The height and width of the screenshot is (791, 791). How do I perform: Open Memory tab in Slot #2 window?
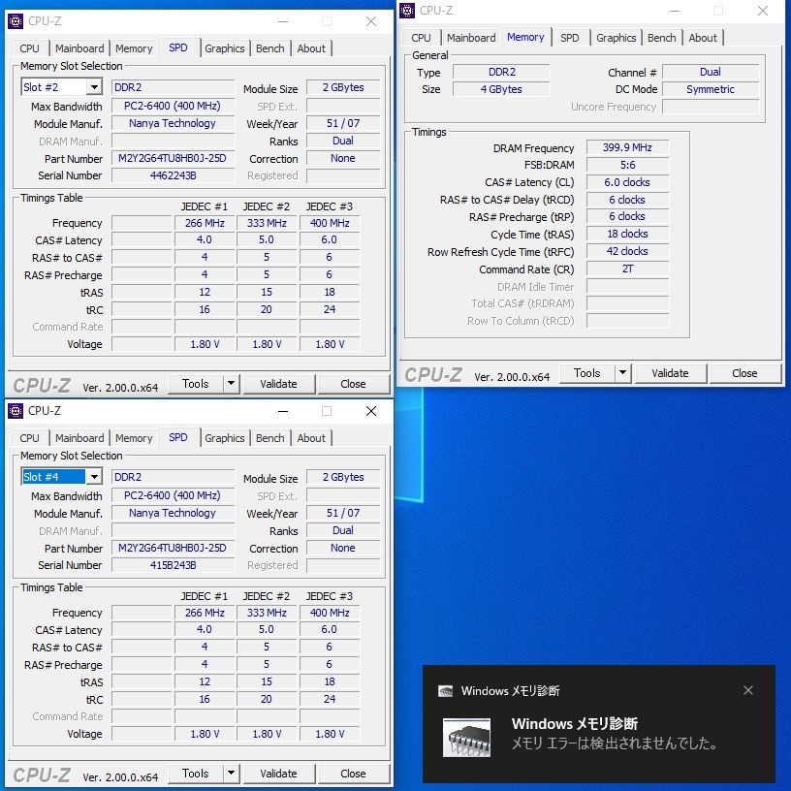click(x=134, y=48)
